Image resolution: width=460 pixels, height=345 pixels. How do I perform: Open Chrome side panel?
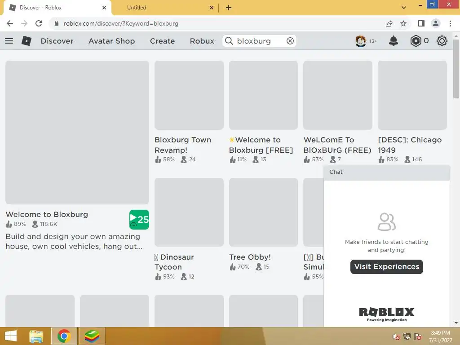point(421,23)
